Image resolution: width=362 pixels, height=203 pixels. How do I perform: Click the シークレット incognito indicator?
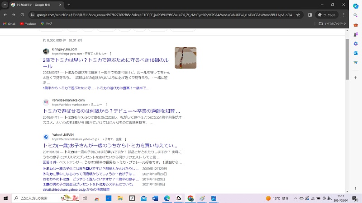(327, 15)
